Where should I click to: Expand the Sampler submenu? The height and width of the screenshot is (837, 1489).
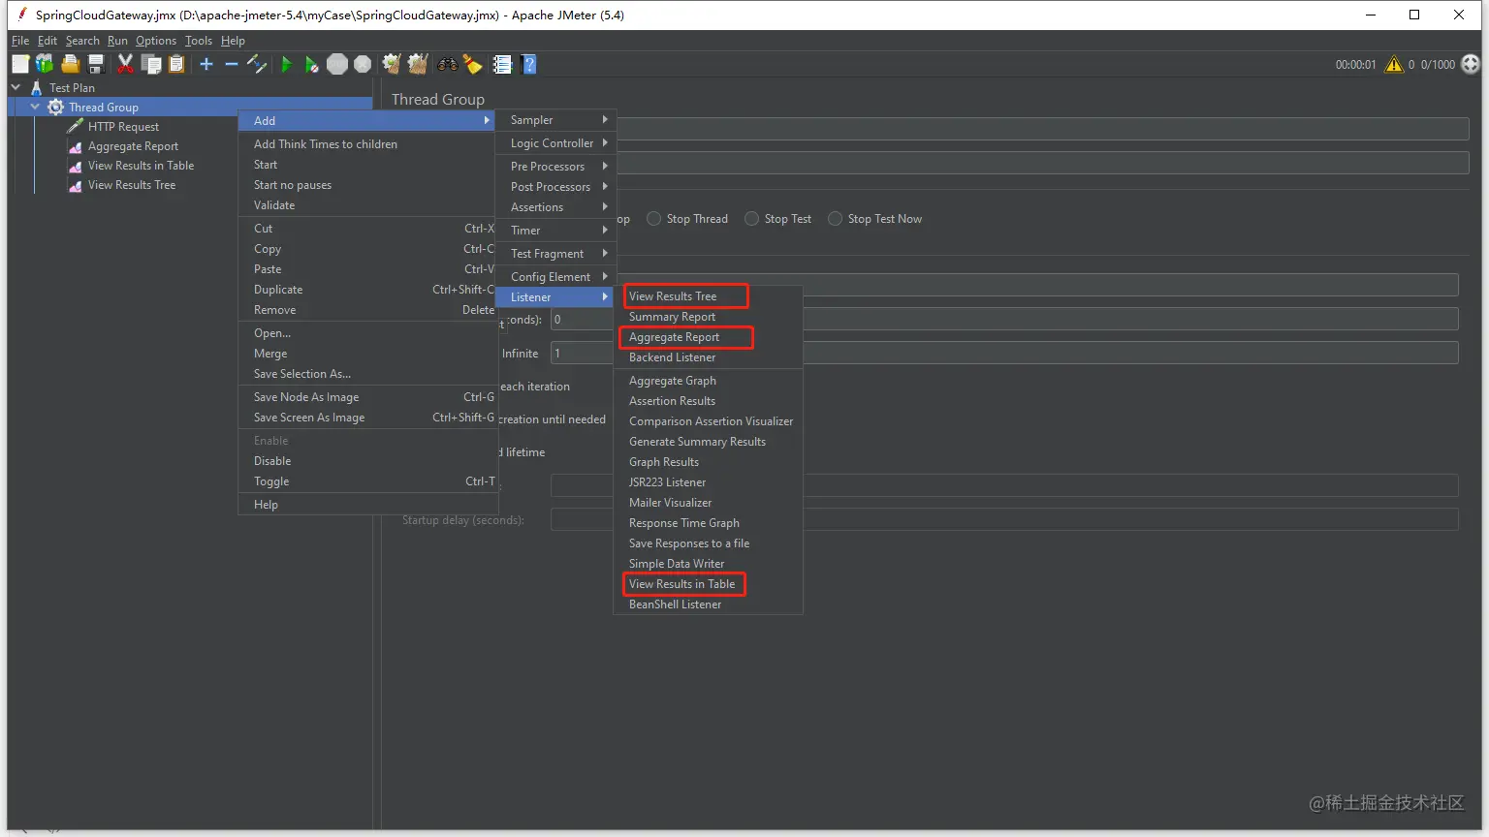tap(554, 120)
